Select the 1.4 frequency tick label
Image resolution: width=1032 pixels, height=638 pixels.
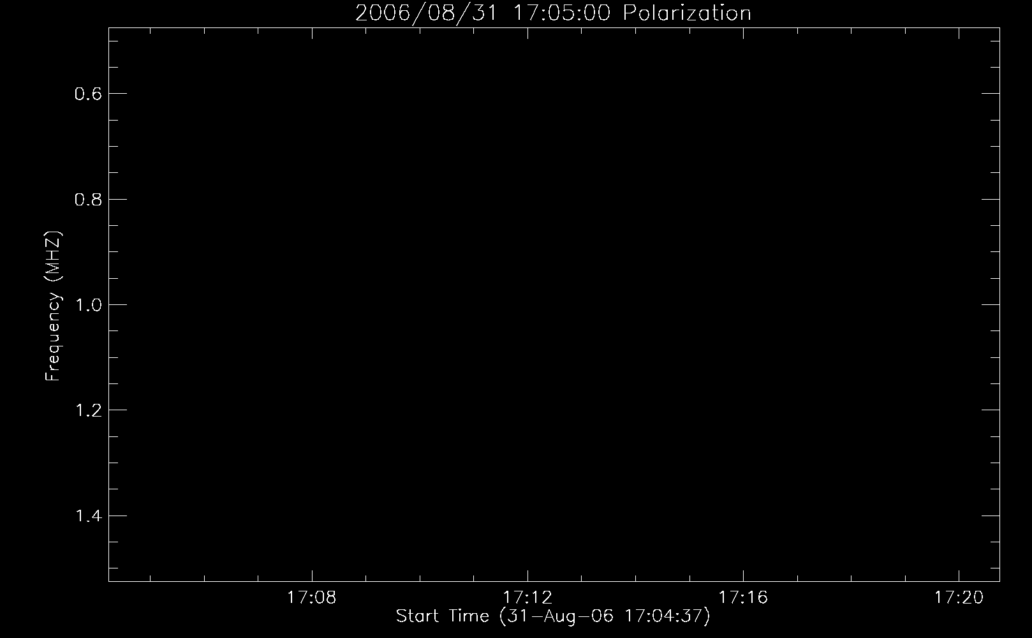click(x=88, y=516)
